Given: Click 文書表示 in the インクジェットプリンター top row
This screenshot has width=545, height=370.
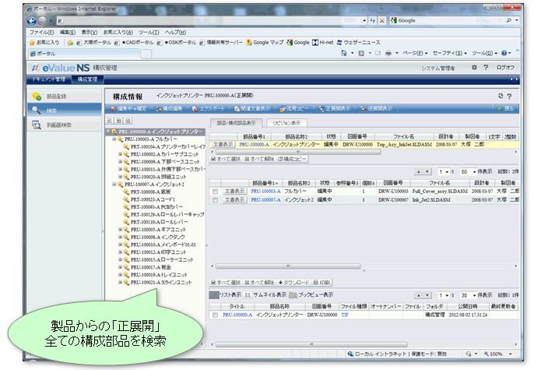Looking at the screenshot, I should 223,144.
